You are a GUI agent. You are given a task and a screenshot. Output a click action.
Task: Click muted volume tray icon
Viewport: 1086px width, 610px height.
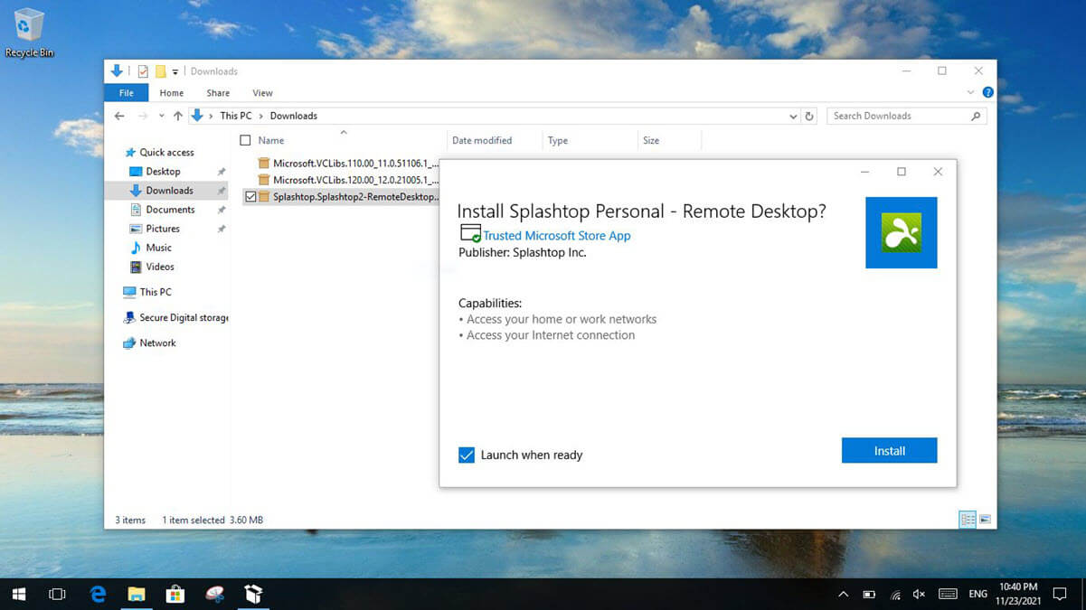coord(920,594)
